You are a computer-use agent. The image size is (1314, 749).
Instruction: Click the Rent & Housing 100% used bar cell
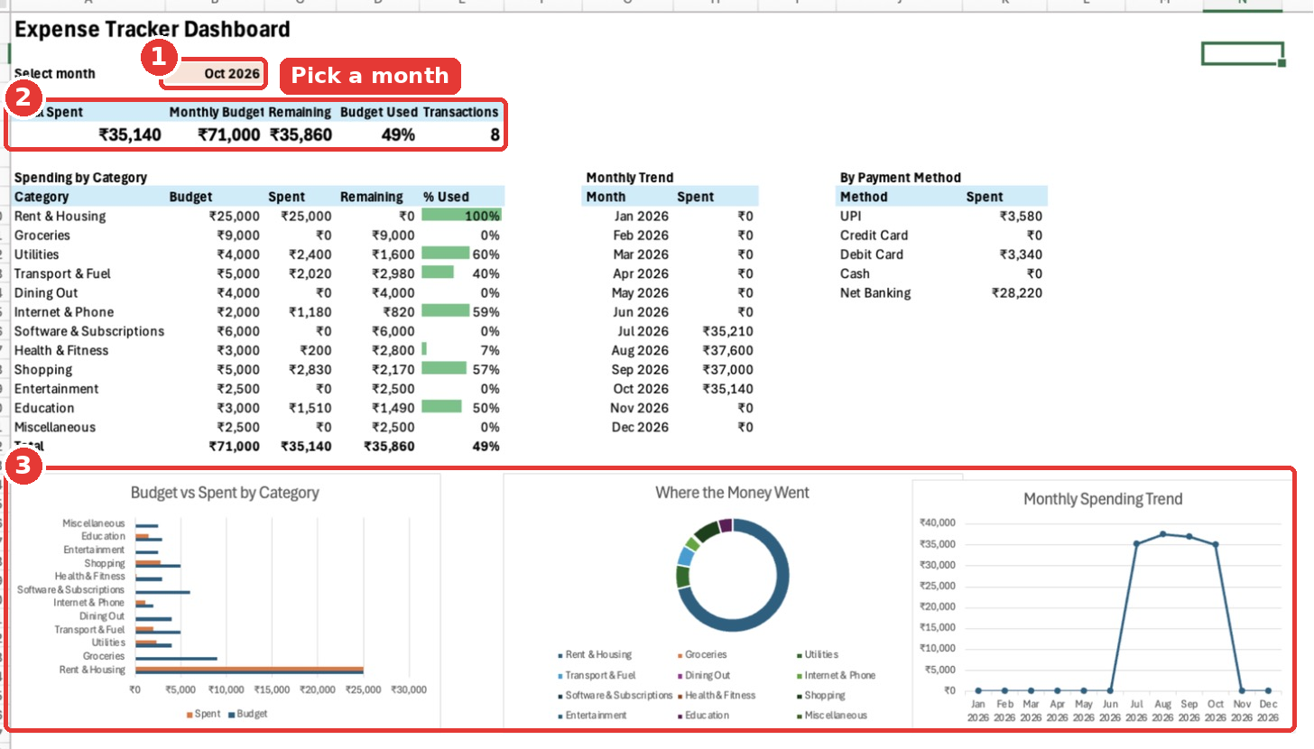[460, 217]
